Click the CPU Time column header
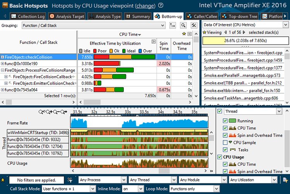 point(130,35)
